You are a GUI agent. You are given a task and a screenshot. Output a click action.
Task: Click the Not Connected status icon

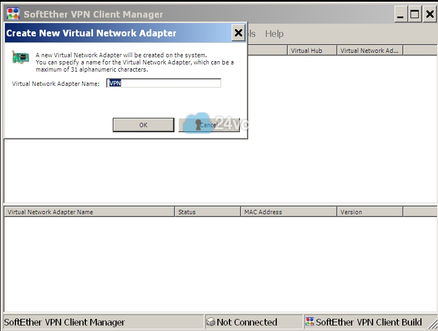pyautogui.click(x=211, y=322)
